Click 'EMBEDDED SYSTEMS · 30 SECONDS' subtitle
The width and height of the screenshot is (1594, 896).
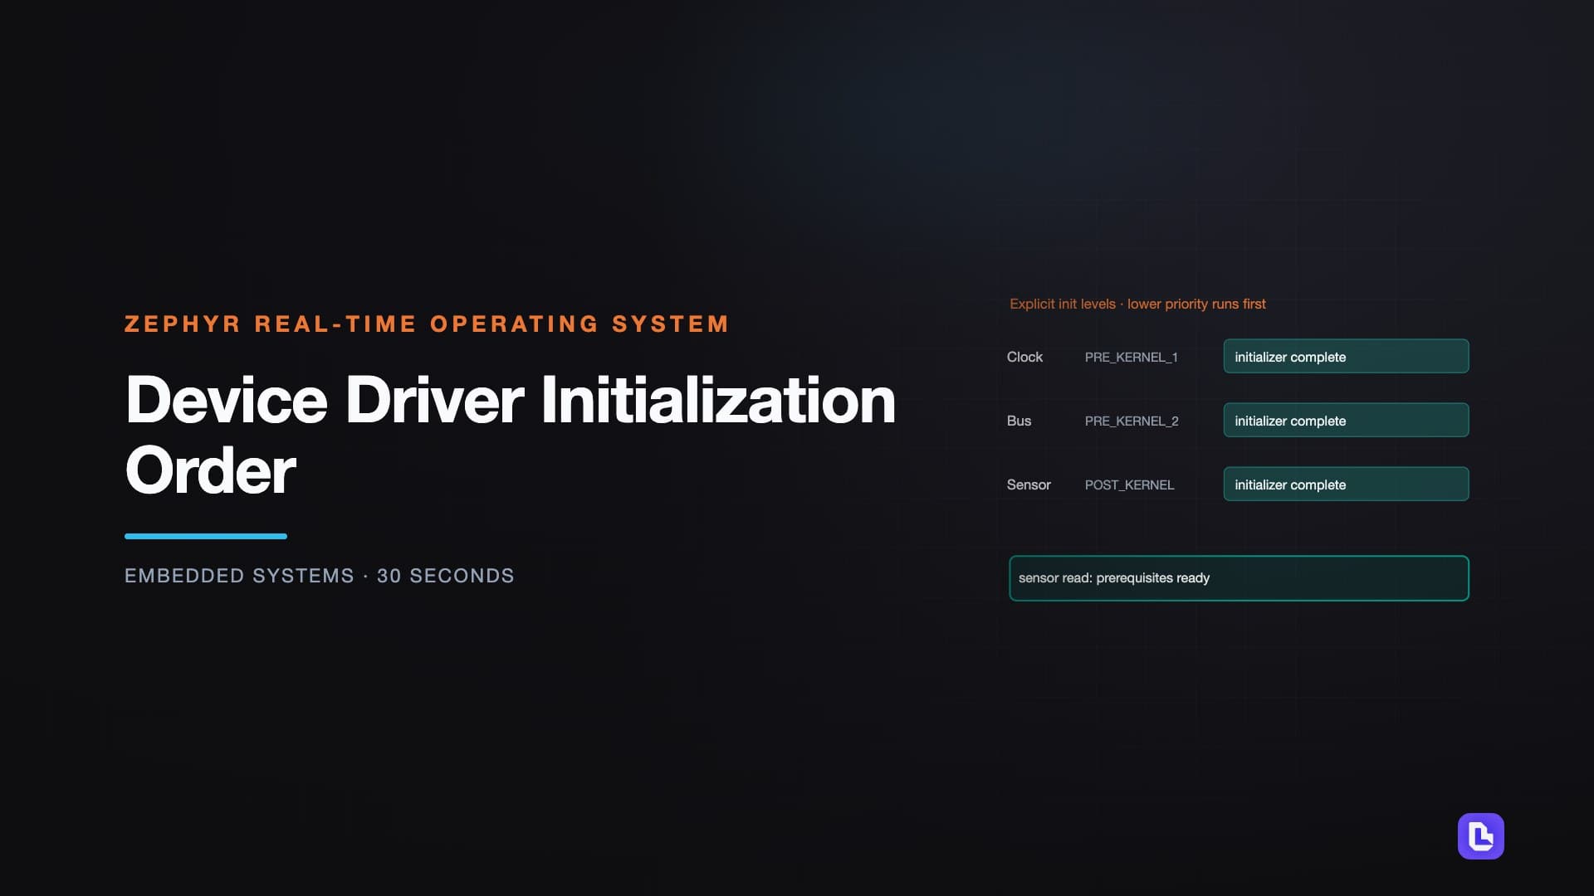320,576
